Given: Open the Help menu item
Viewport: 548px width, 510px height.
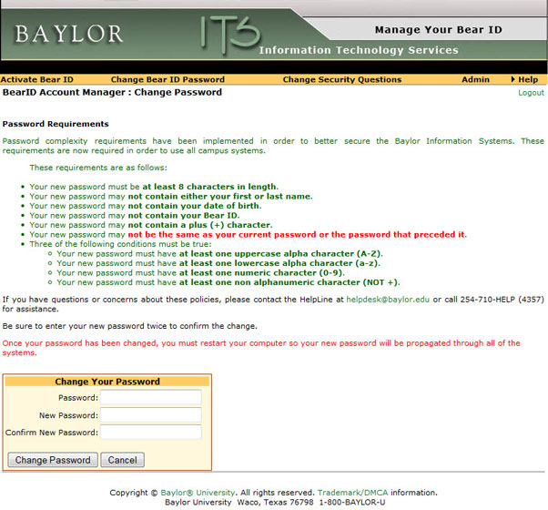Looking at the screenshot, I should [x=528, y=80].
